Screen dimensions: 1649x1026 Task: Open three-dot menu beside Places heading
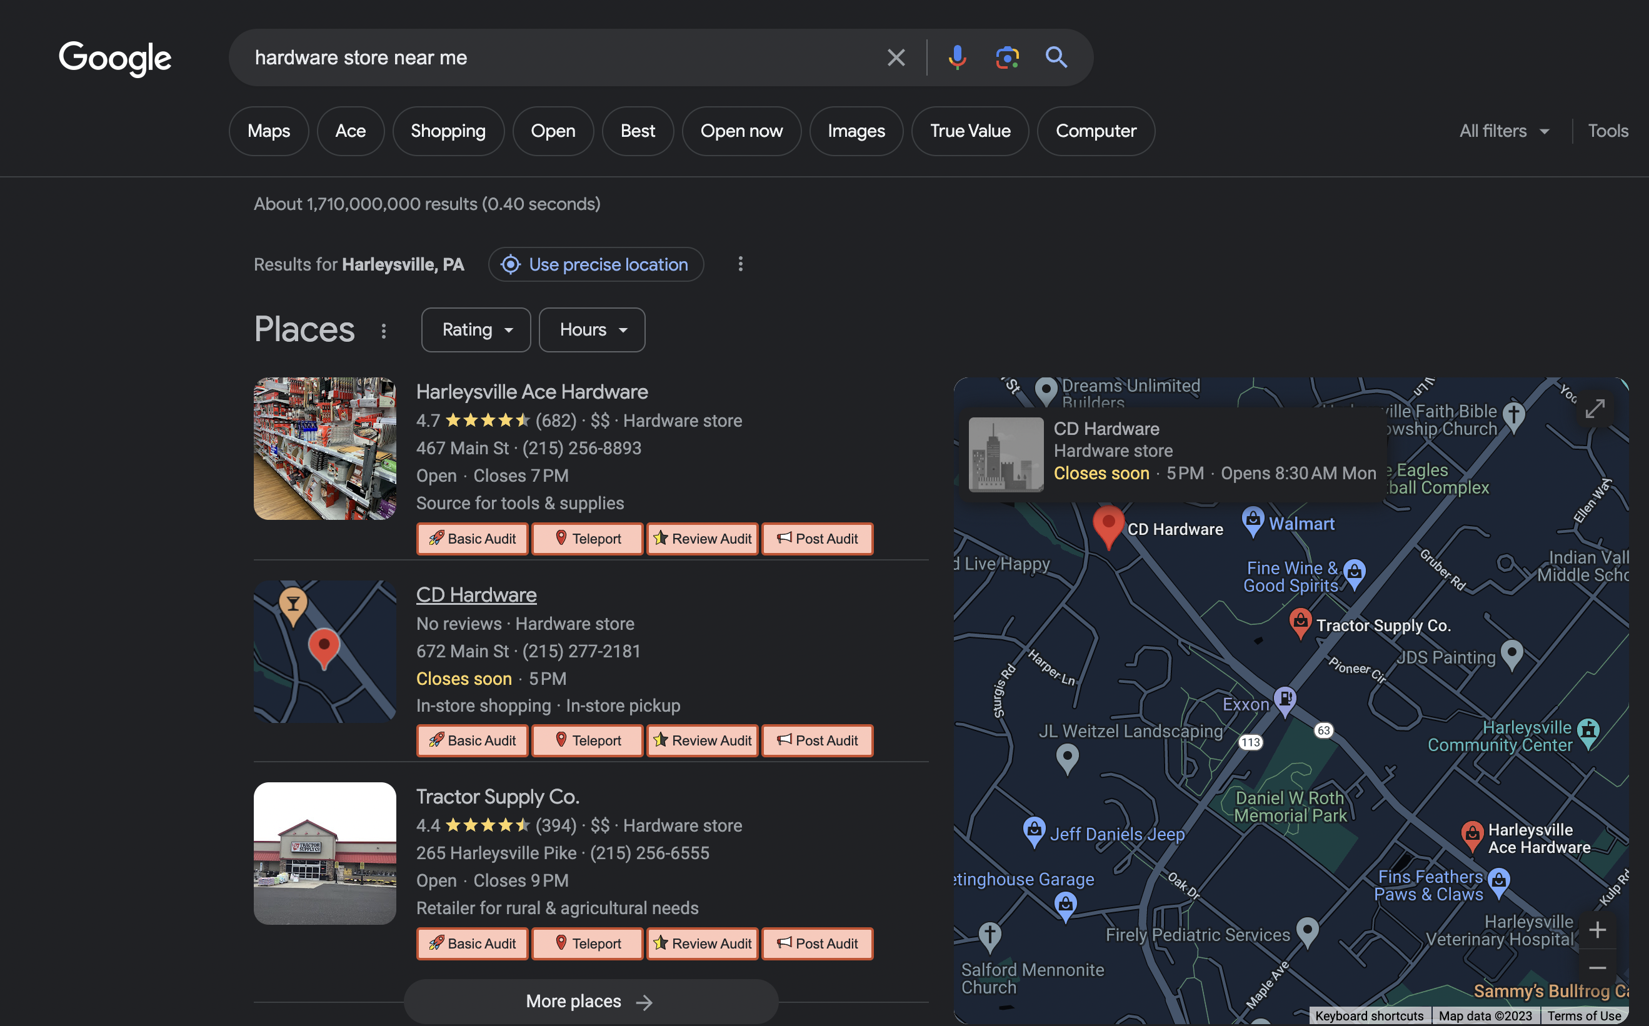(384, 331)
